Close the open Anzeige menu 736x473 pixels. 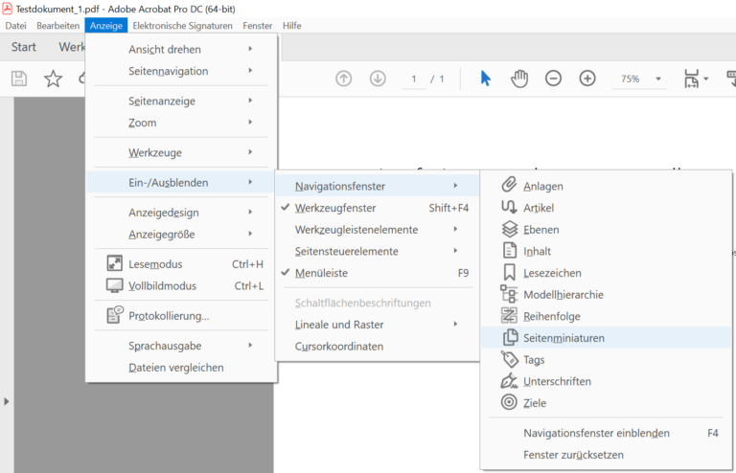(x=106, y=25)
